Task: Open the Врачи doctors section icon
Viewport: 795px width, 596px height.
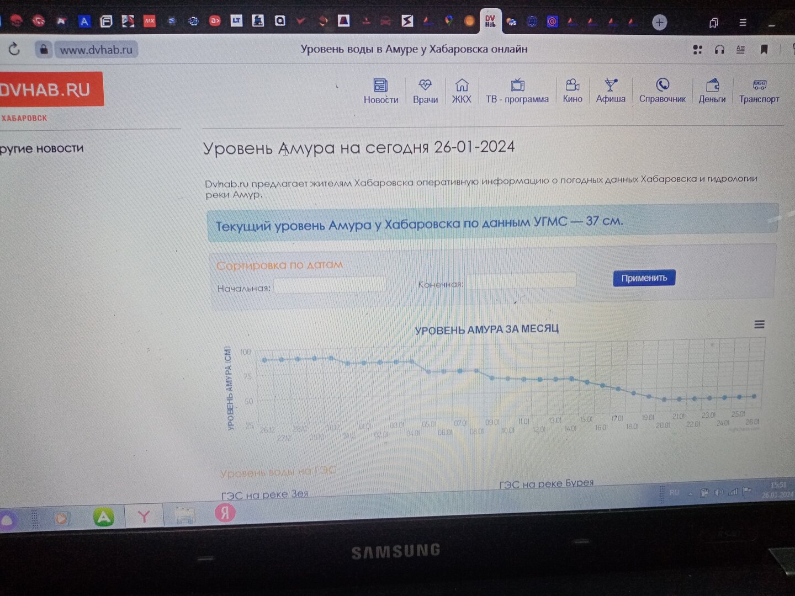Action: pyautogui.click(x=425, y=85)
